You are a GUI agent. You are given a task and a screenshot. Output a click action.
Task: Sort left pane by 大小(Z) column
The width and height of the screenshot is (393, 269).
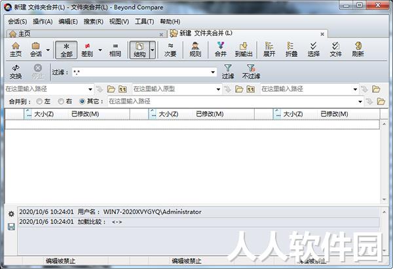coord(44,115)
